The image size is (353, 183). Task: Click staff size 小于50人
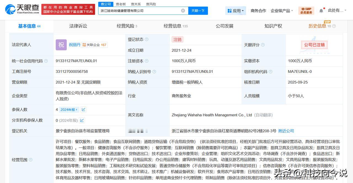coord(296,96)
